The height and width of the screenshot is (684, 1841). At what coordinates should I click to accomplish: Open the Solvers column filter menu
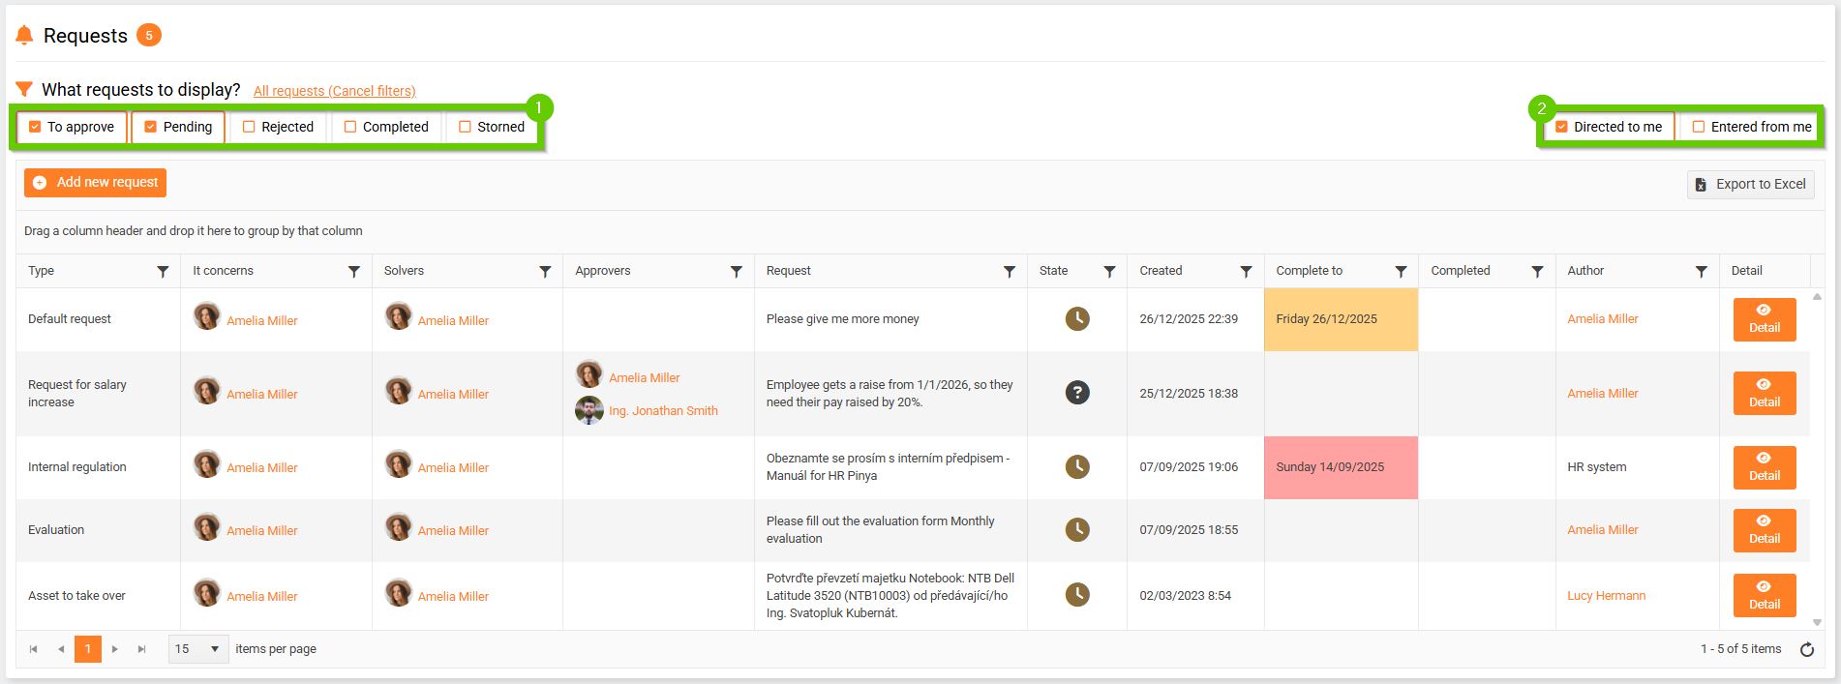[545, 272]
